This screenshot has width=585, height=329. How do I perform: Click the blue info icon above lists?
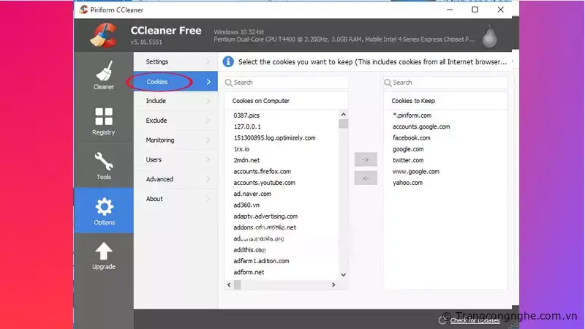pyautogui.click(x=228, y=61)
